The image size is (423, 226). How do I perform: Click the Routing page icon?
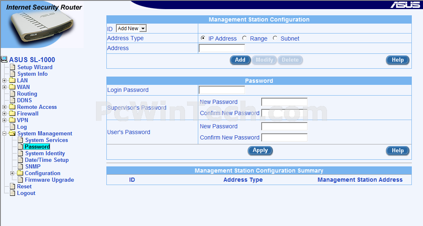click(12, 94)
